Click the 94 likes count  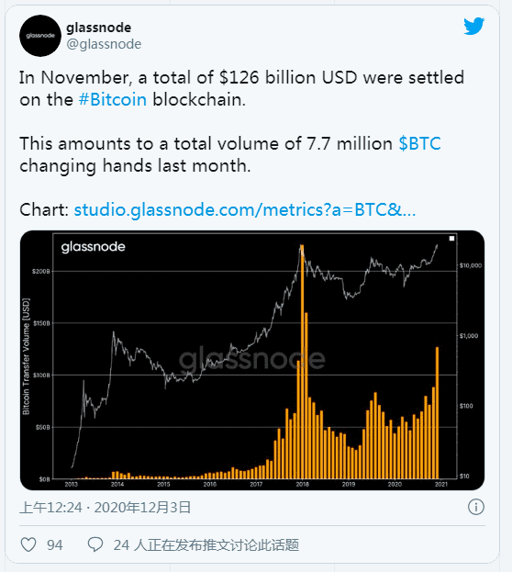(55, 545)
